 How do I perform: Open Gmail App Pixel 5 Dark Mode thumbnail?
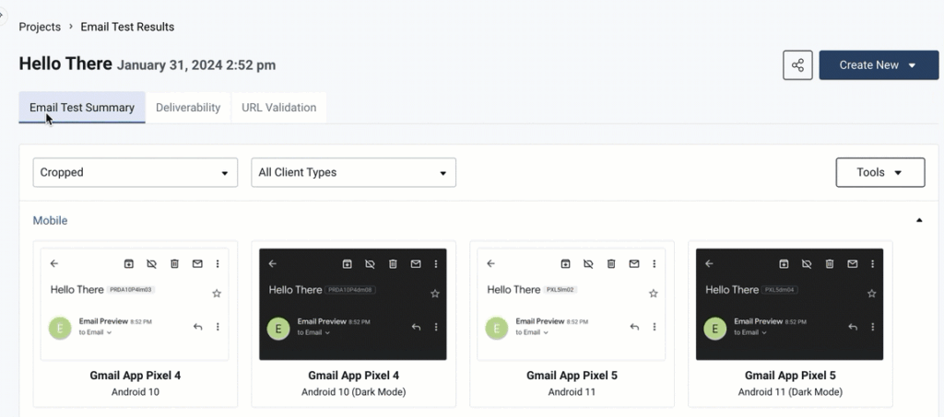pos(789,304)
